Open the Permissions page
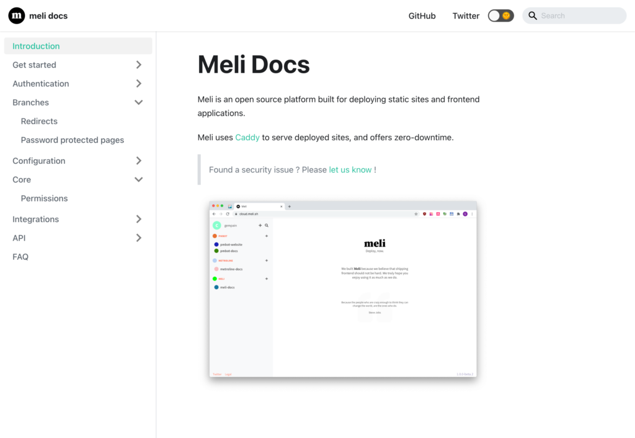Viewport: 635px width, 438px height. (x=44, y=199)
